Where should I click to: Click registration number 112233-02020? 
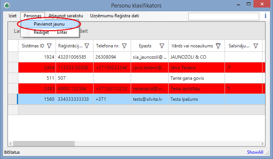click(x=74, y=68)
